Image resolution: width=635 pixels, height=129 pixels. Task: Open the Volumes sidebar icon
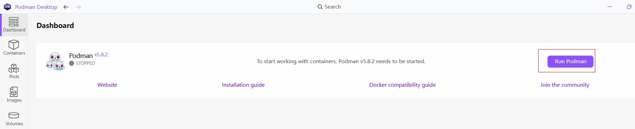(x=14, y=115)
